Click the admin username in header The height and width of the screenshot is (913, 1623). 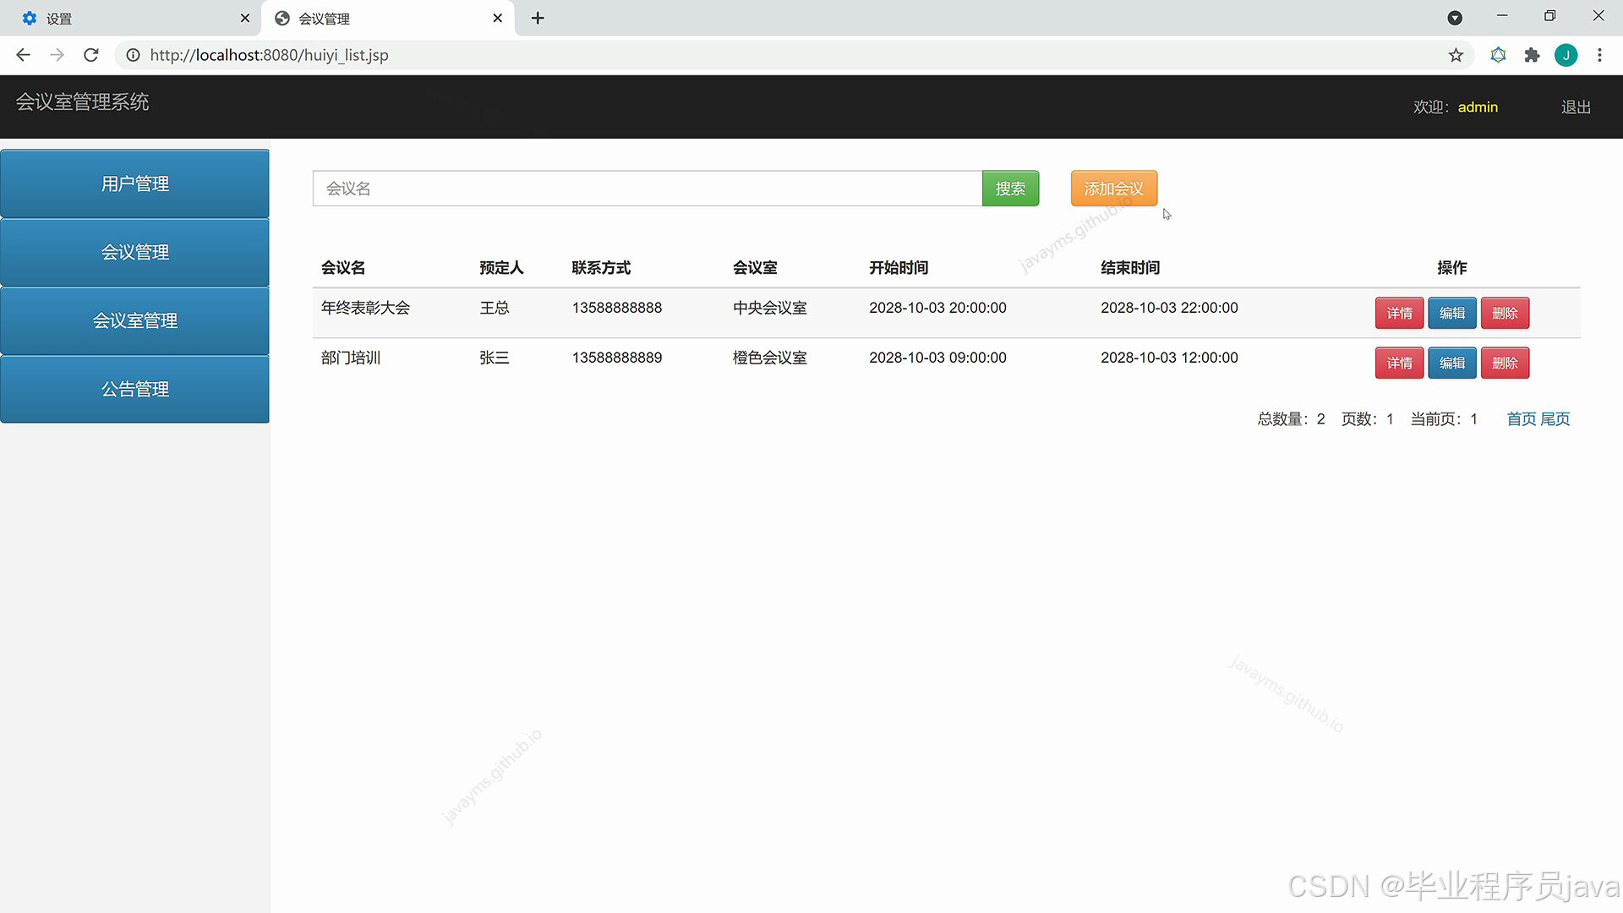(1478, 107)
